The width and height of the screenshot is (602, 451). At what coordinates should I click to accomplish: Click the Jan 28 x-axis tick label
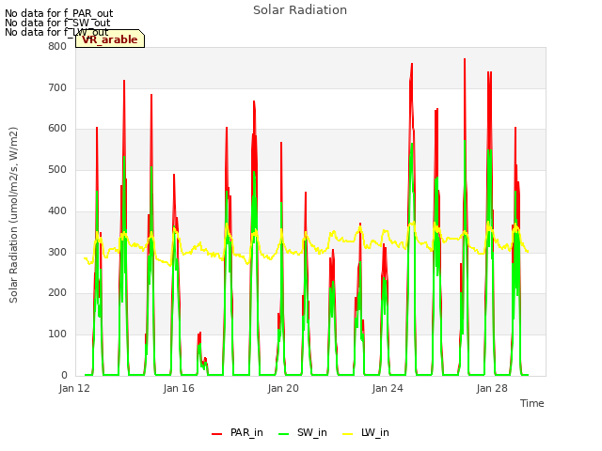(492, 388)
